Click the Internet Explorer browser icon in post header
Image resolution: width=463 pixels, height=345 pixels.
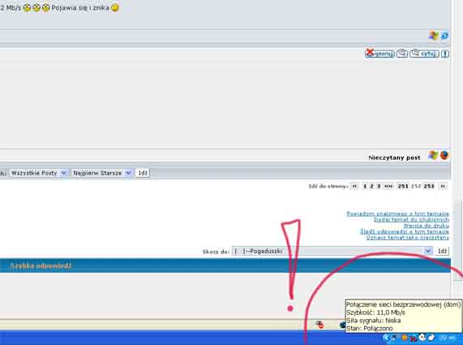[444, 36]
